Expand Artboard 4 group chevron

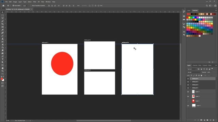pos(191,79)
